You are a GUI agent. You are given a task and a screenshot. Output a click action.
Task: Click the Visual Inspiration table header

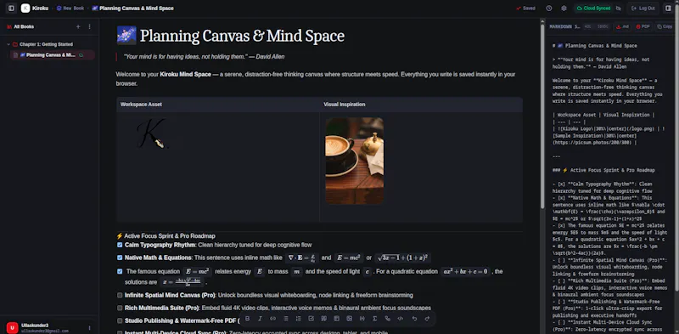point(345,105)
